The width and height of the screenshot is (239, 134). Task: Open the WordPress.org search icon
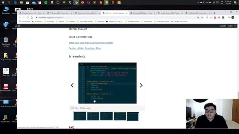pos(236,26)
